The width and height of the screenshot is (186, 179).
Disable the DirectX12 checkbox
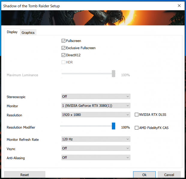coord(63,55)
